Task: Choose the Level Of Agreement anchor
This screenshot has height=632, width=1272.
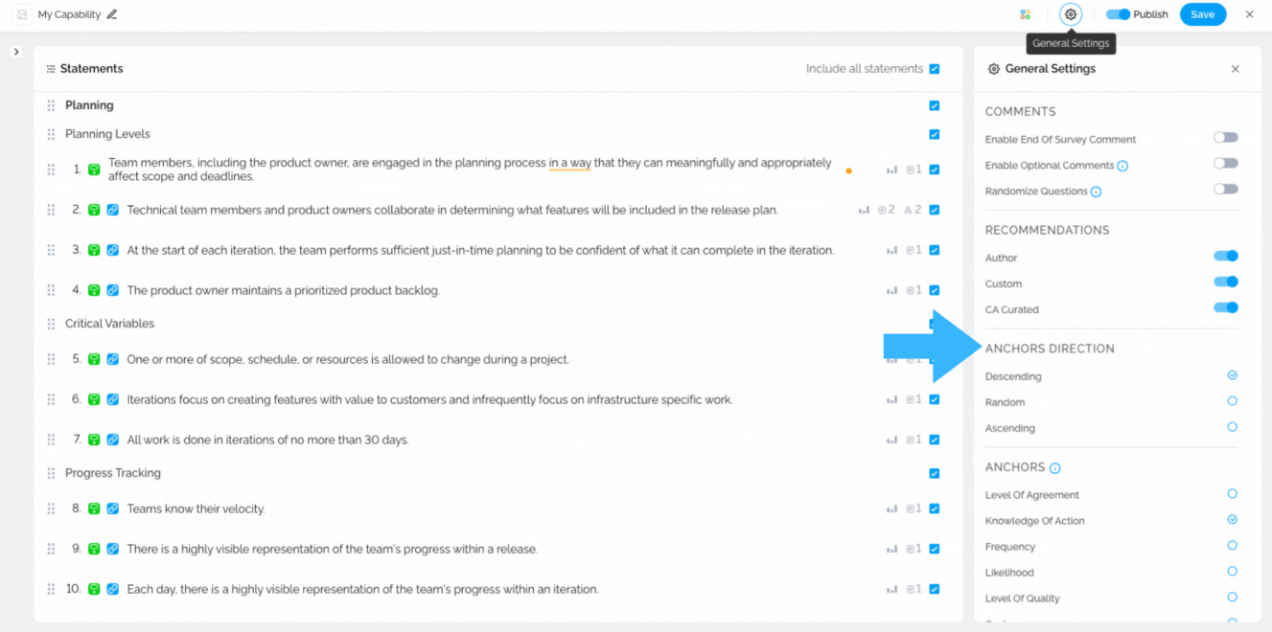Action: coord(1232,494)
